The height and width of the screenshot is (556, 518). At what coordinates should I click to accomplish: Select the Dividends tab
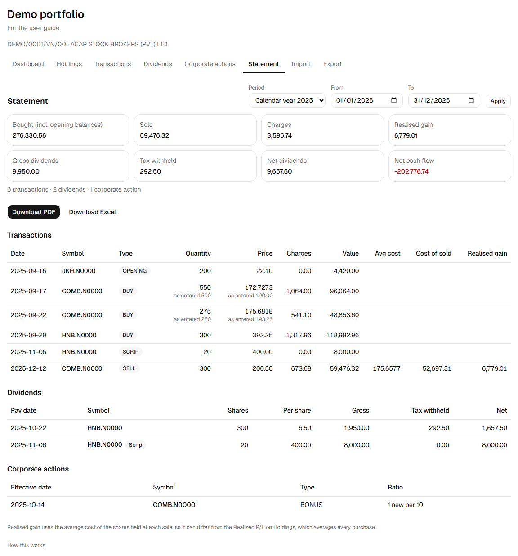(x=158, y=64)
